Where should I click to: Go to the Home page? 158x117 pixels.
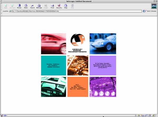point(26,6)
